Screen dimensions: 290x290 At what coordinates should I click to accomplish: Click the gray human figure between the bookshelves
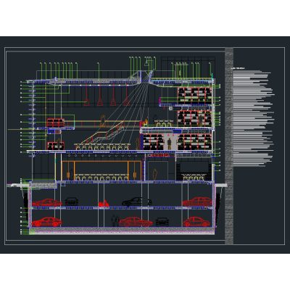(170, 144)
